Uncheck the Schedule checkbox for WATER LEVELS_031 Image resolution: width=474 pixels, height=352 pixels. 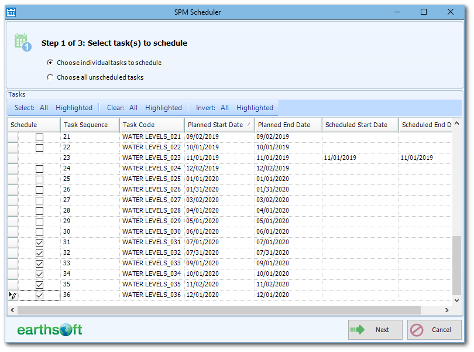coord(39,242)
